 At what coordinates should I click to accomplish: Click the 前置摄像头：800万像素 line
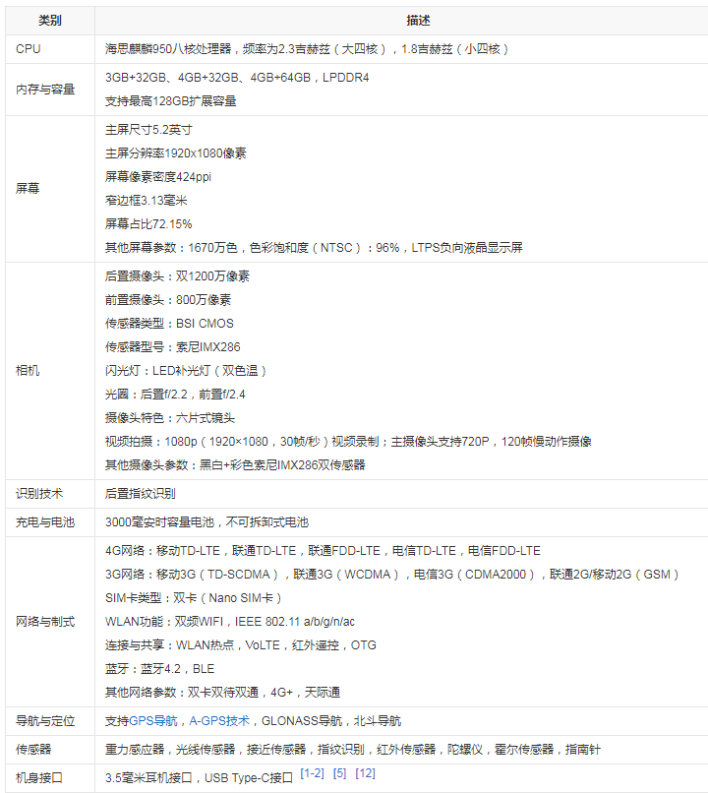tap(168, 300)
